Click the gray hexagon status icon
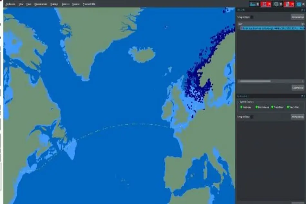The height and width of the screenshot is (204, 306). (276, 4)
